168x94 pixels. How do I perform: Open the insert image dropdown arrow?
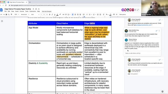point(70,15)
